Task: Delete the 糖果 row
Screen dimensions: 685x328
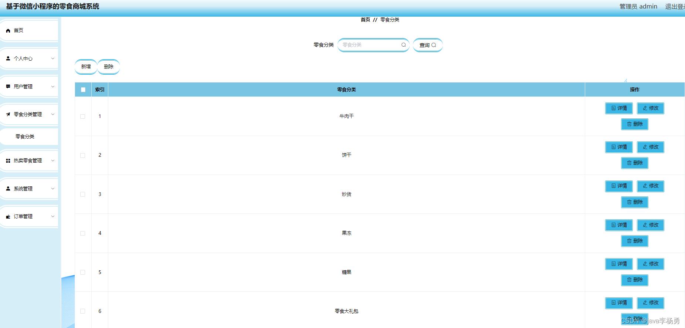Action: point(635,280)
